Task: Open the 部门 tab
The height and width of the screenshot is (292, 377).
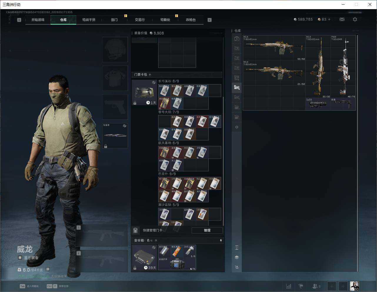Action: point(114,20)
